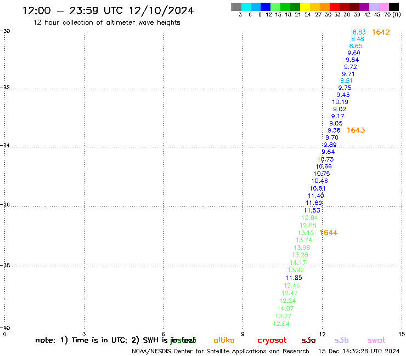
Task: Click the wave height value 9.02
Action: click(x=340, y=109)
